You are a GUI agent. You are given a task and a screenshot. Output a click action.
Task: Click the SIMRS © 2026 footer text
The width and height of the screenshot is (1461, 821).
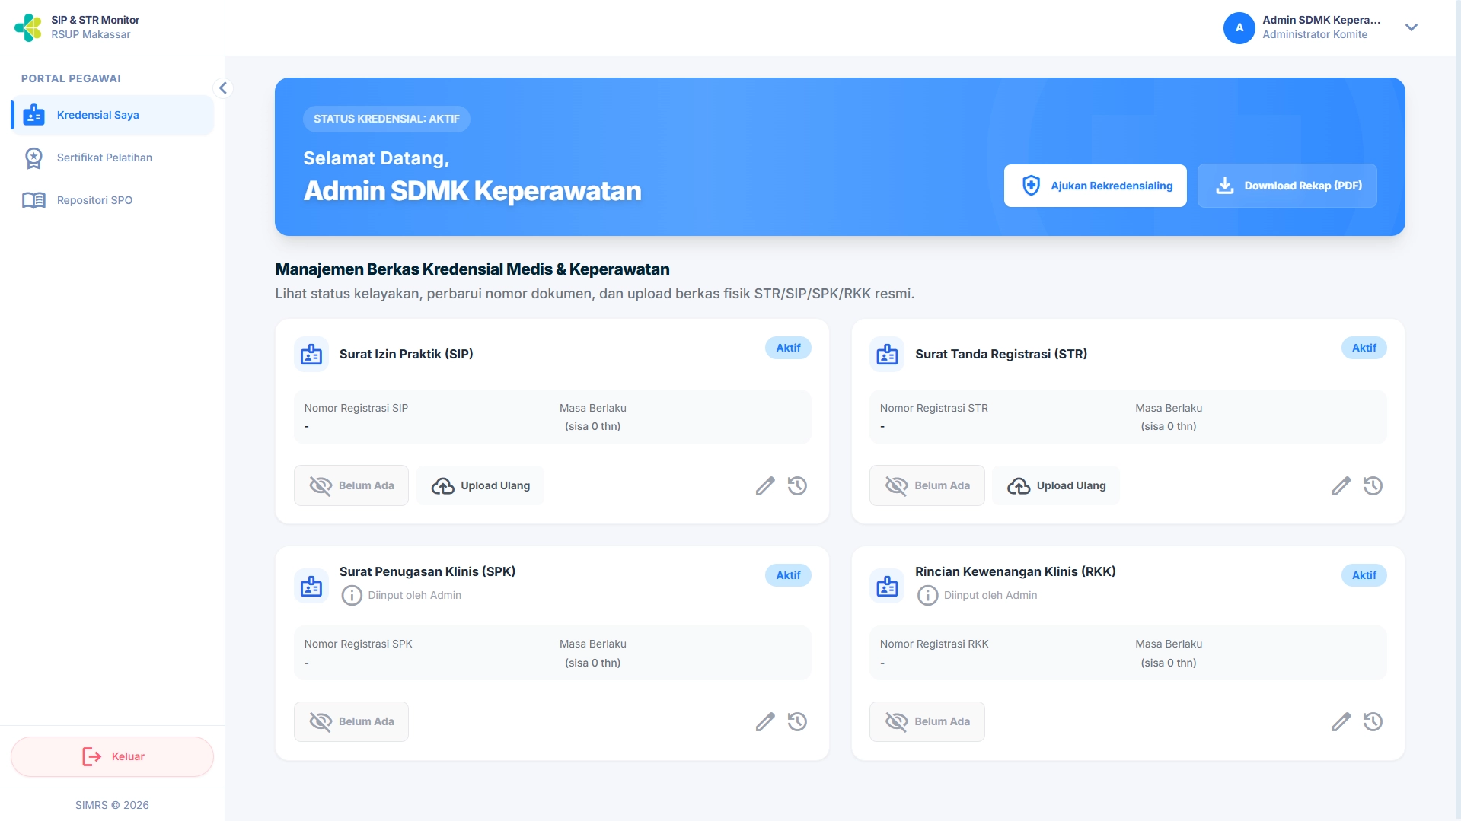tap(112, 805)
